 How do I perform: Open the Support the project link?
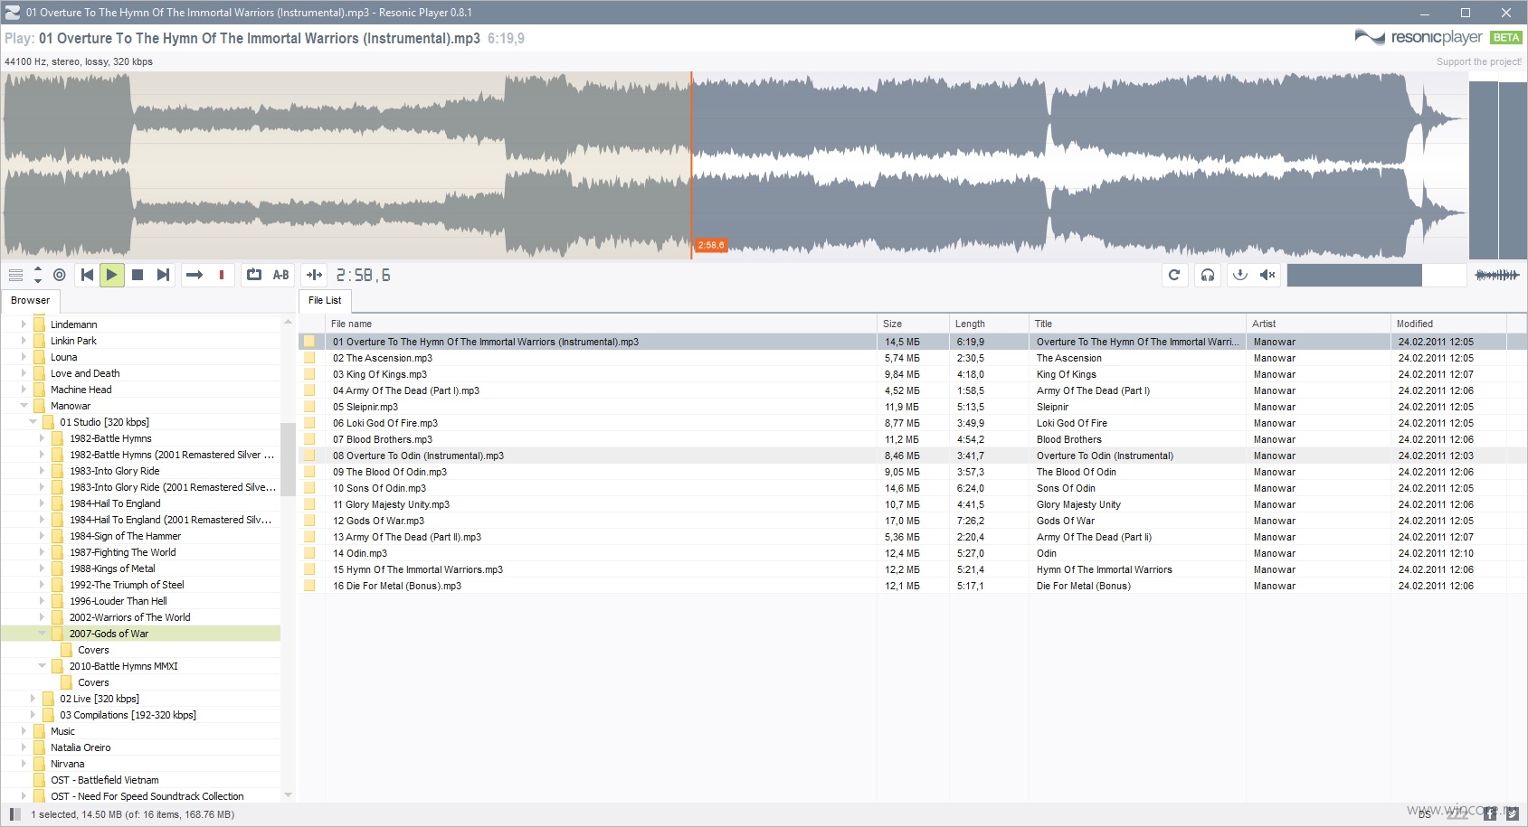coord(1479,61)
